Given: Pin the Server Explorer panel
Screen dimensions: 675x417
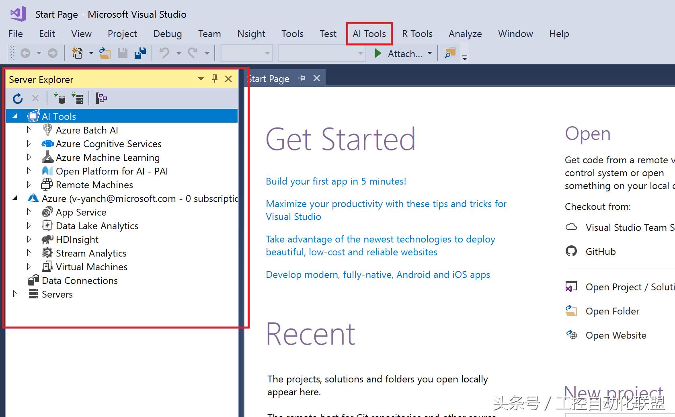Looking at the screenshot, I should pyautogui.click(x=215, y=79).
